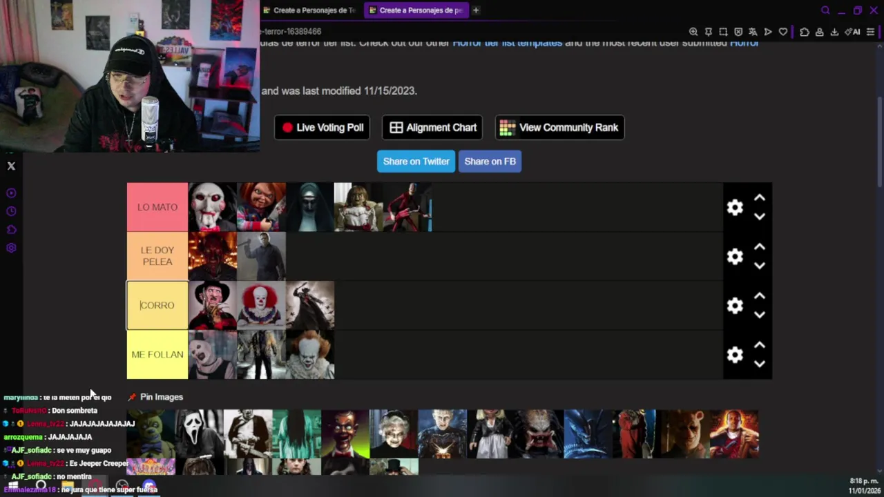
Task: Click the send arrow toolbar icon
Action: click(x=768, y=32)
